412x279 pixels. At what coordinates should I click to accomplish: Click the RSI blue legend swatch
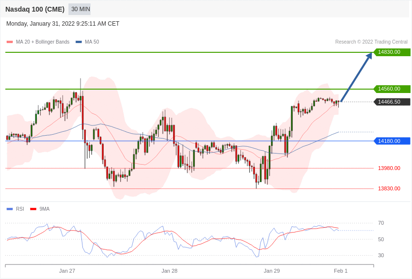coord(10,209)
